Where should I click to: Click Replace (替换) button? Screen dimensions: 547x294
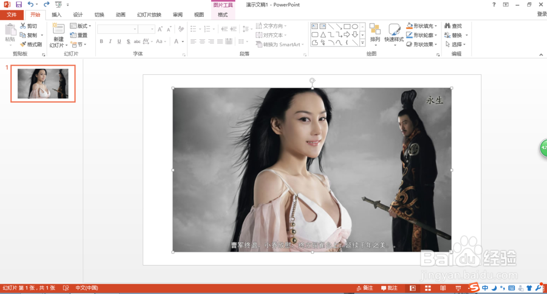(456, 35)
